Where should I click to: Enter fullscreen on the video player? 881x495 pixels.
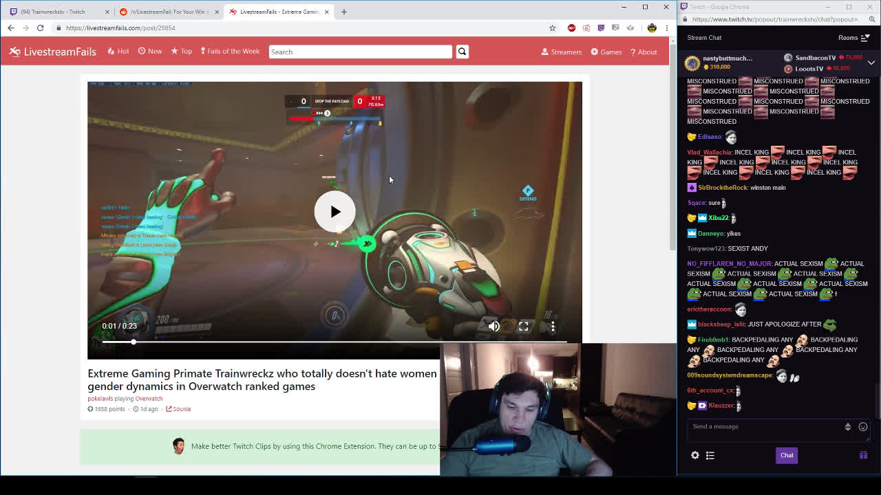tap(524, 327)
